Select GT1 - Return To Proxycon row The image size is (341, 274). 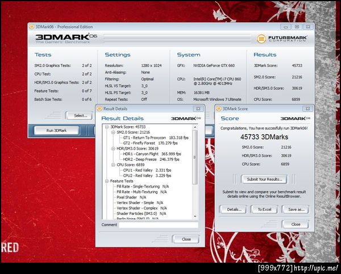click(156, 138)
